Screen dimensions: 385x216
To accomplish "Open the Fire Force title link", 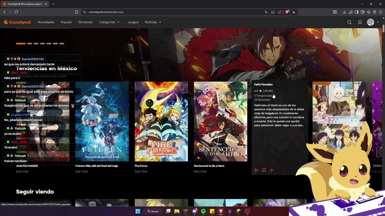I will tap(141, 166).
